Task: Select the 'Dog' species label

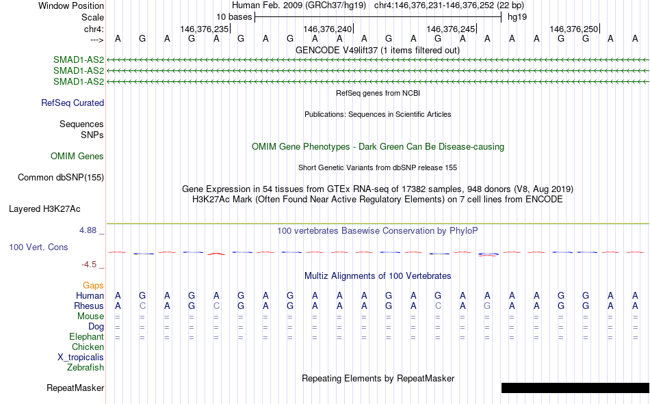Action: tap(96, 327)
